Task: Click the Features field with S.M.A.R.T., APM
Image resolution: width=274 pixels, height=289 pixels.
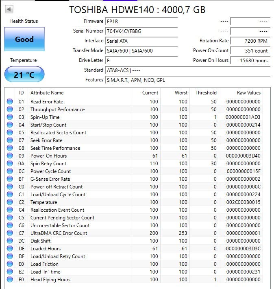Action: pyautogui.click(x=188, y=80)
